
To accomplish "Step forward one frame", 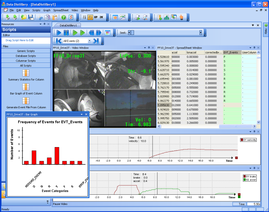I will pyautogui.click(x=99, y=32).
